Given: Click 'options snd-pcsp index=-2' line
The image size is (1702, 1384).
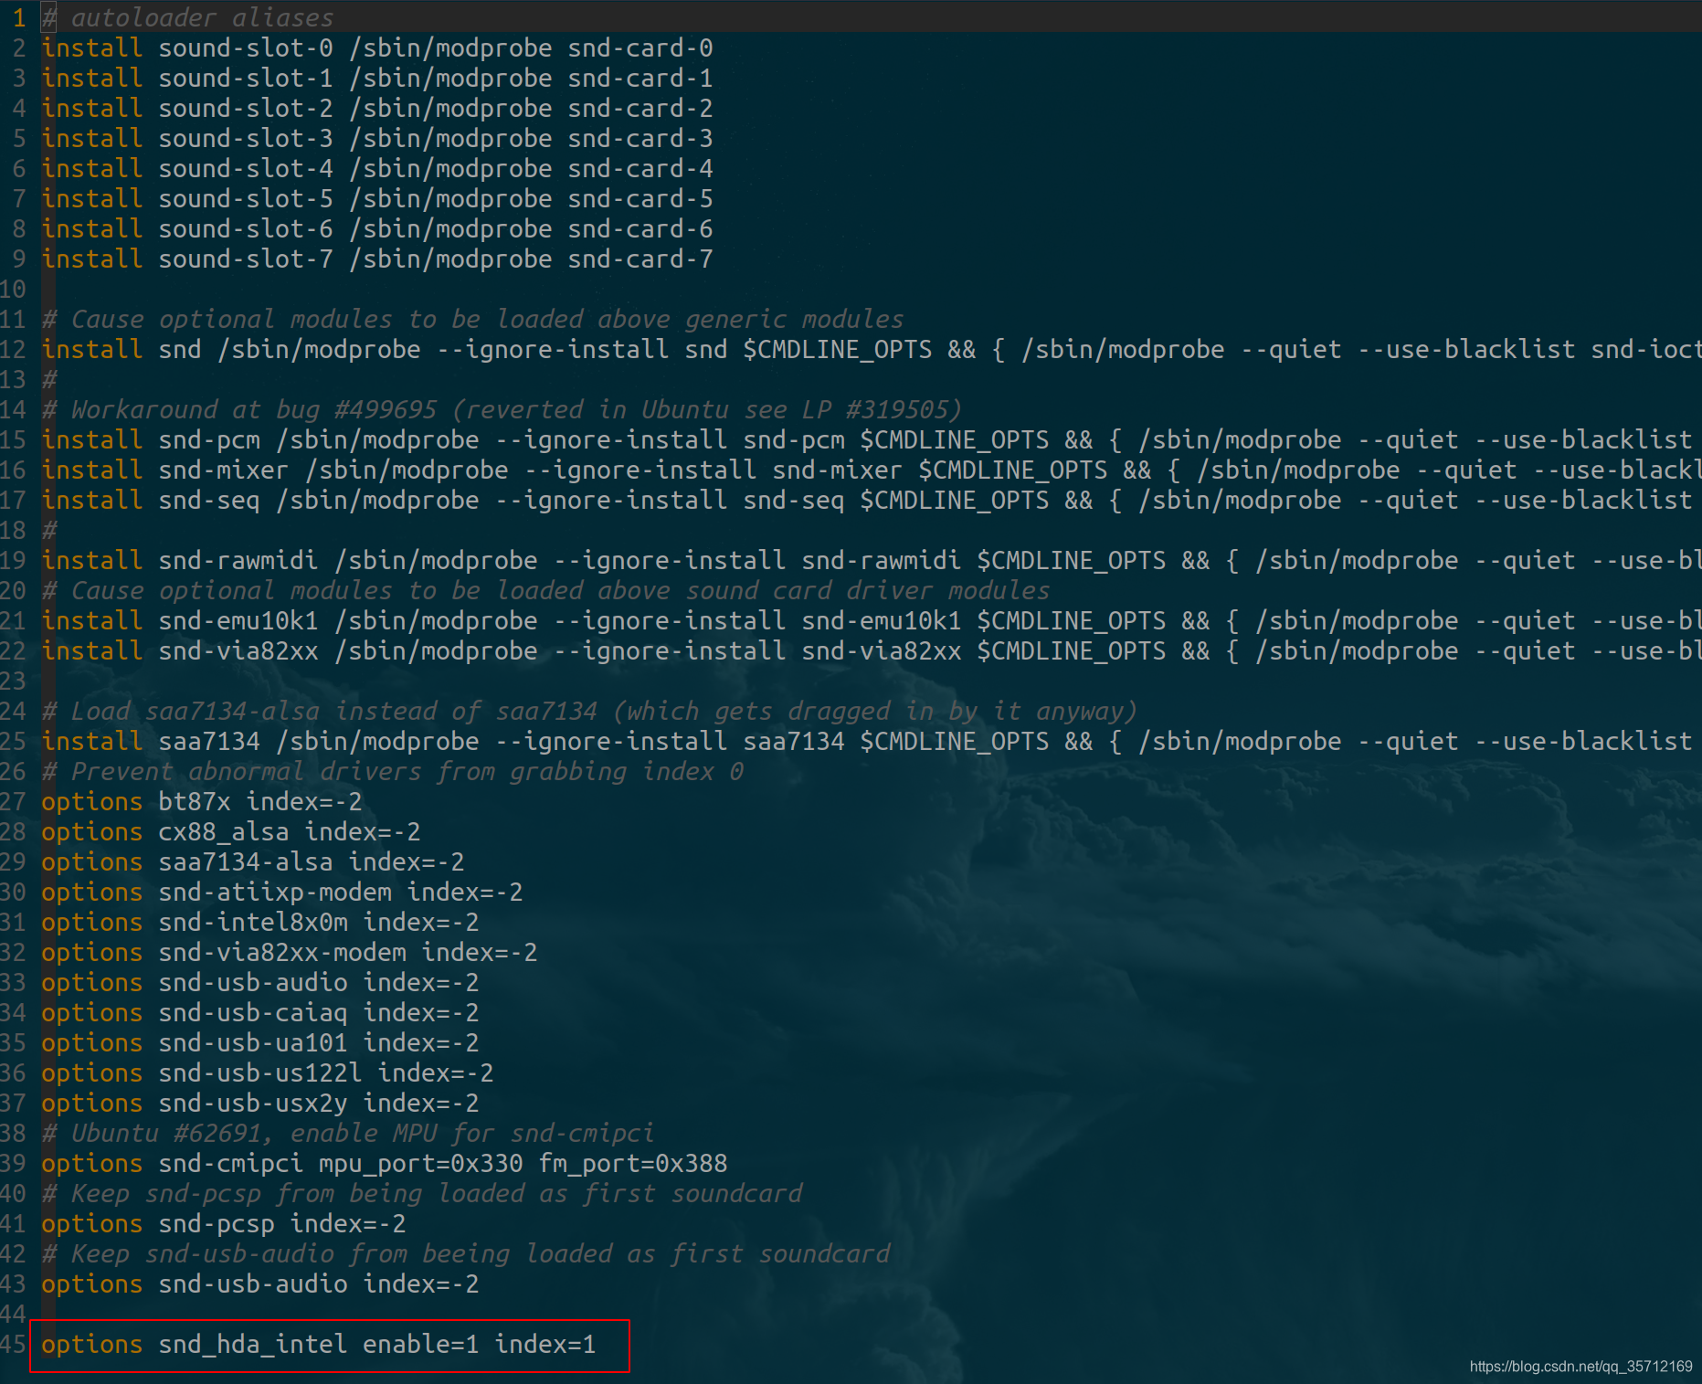Looking at the screenshot, I should 224,1223.
